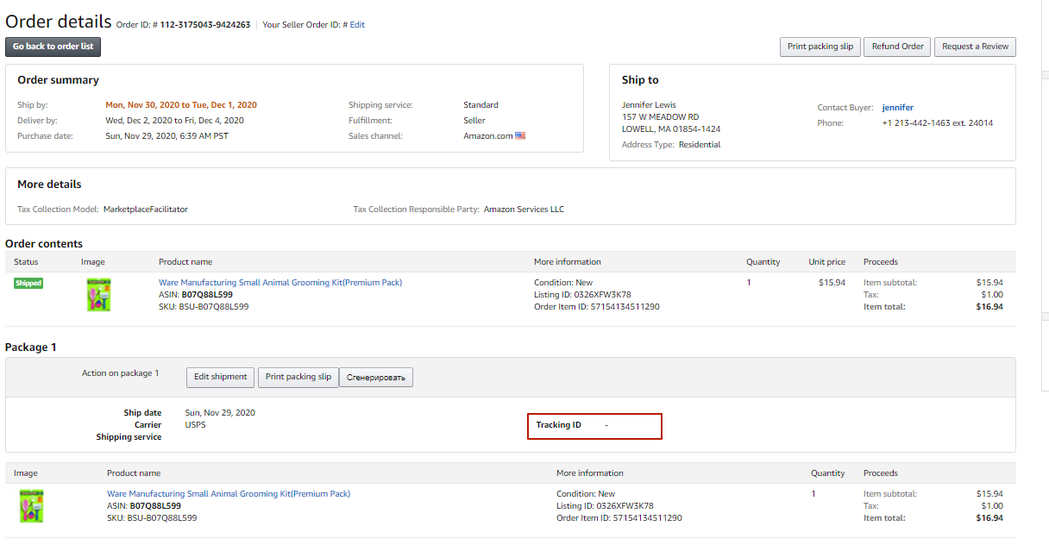Click the Tracking ID value field
Screen dimensions: 1049x551
[x=606, y=425]
